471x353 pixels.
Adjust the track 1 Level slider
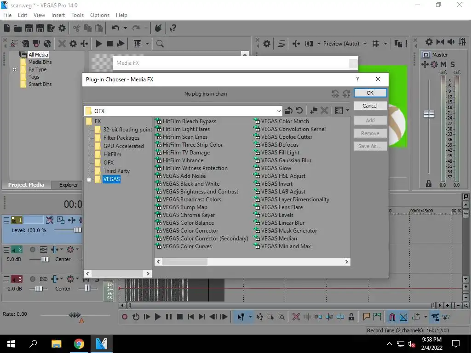point(77,230)
